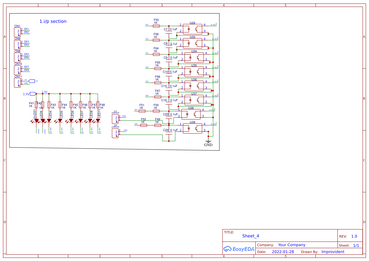
Task: Select the LED11 diode symbol
Action: tap(98, 120)
